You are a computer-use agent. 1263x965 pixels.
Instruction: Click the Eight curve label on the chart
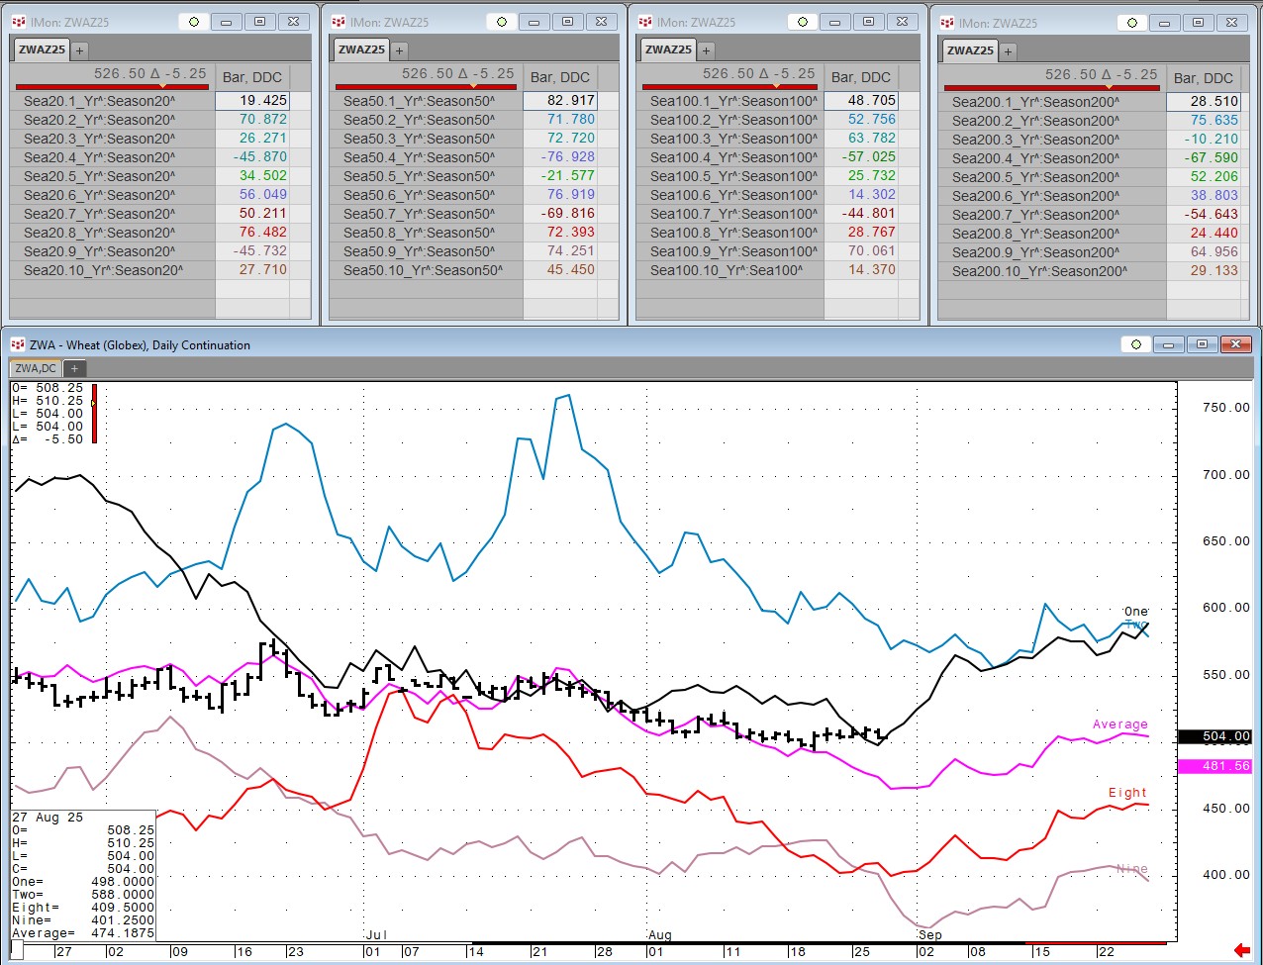1127,793
